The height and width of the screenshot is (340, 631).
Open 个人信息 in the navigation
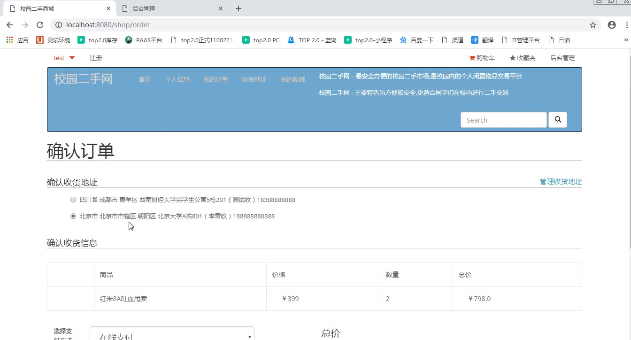(177, 79)
